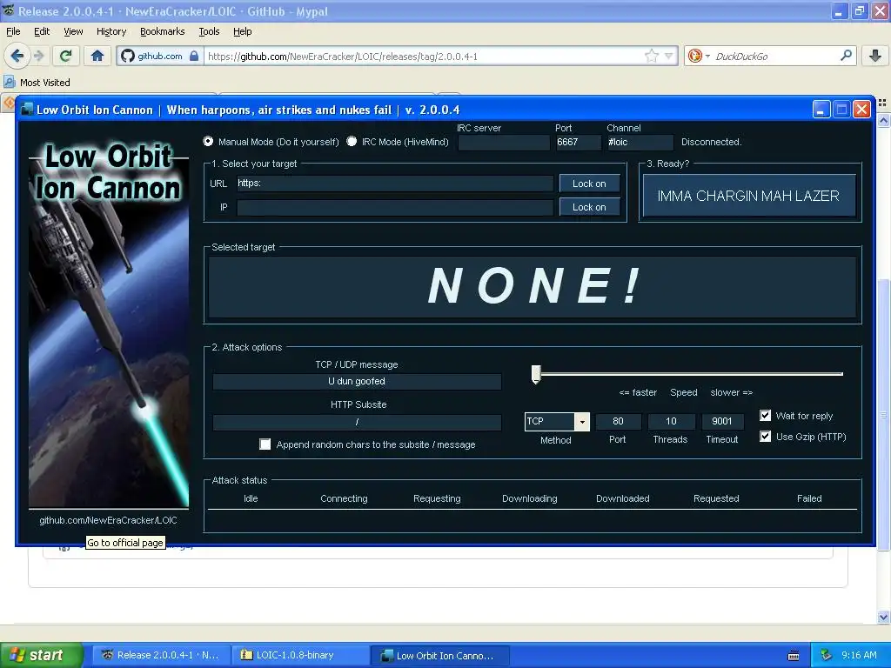Screen dimensions: 891x668
Task: Open the View menu
Action: [73, 31]
